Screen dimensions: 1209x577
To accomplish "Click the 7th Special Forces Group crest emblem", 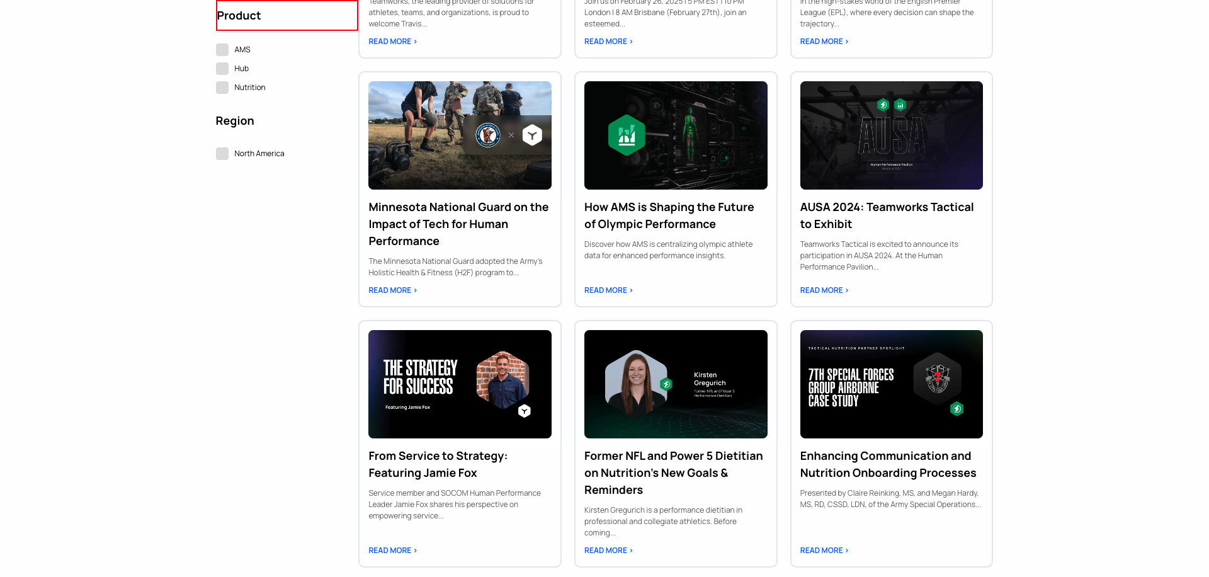I will [938, 378].
